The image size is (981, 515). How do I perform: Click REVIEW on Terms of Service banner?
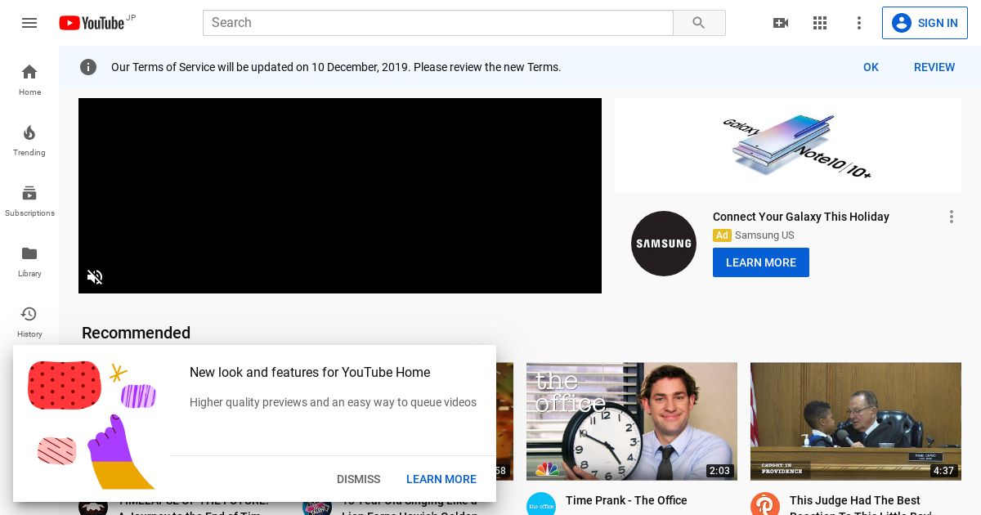(934, 67)
